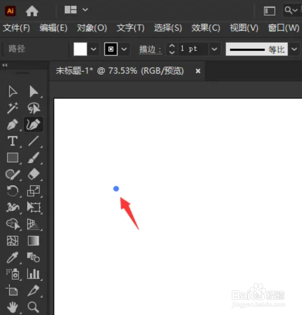Click the blue anchor point on canvas

click(116, 189)
